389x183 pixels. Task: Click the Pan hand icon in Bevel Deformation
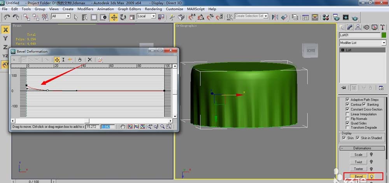[123, 127]
